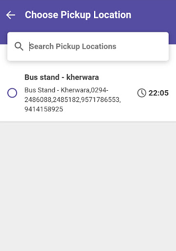The width and height of the screenshot is (176, 251).
Task: Tap the Choose Pickup Location title
Action: (78, 15)
